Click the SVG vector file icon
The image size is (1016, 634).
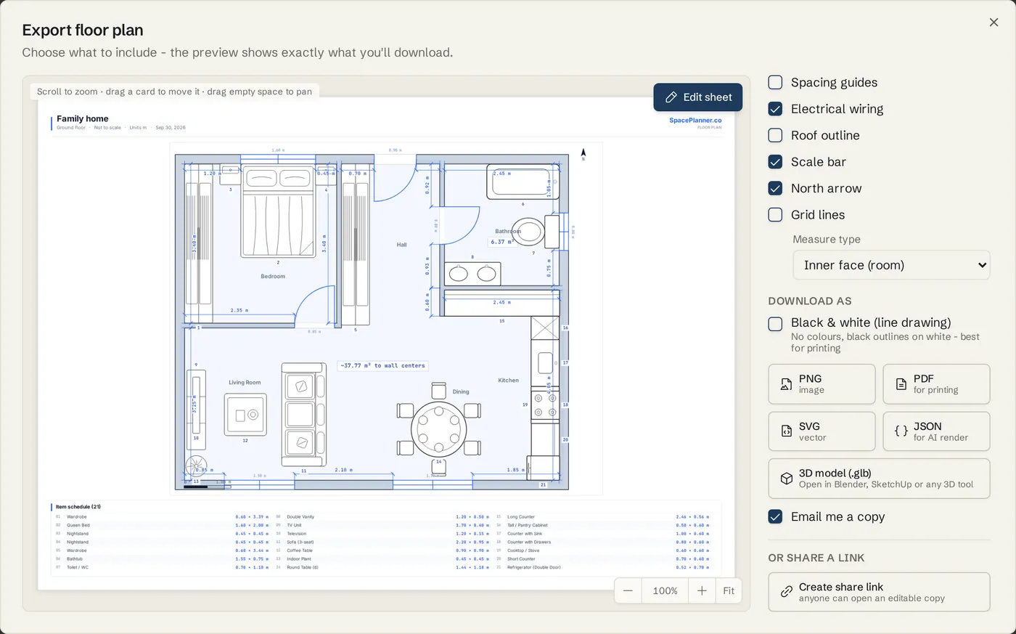click(786, 431)
